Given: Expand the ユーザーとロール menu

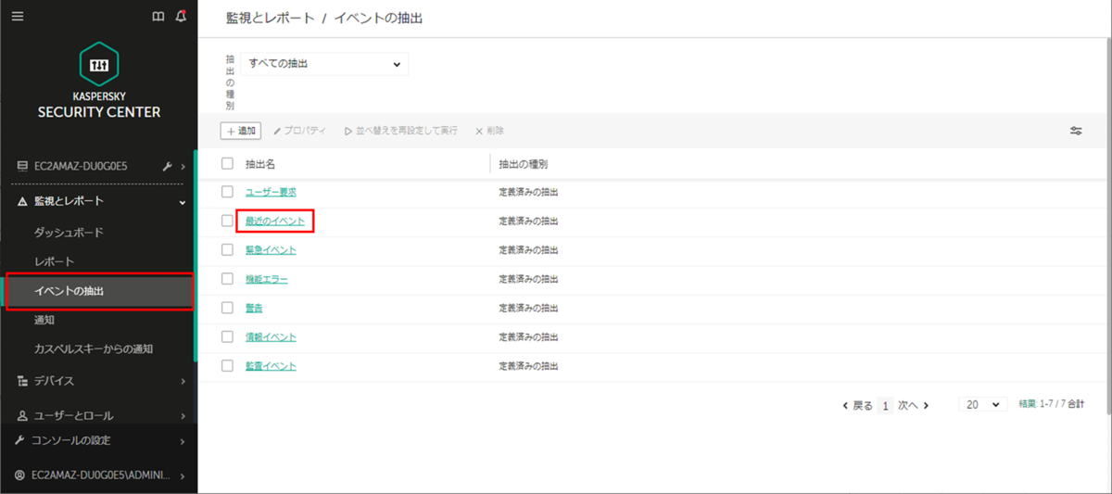Looking at the screenshot, I should 183,416.
